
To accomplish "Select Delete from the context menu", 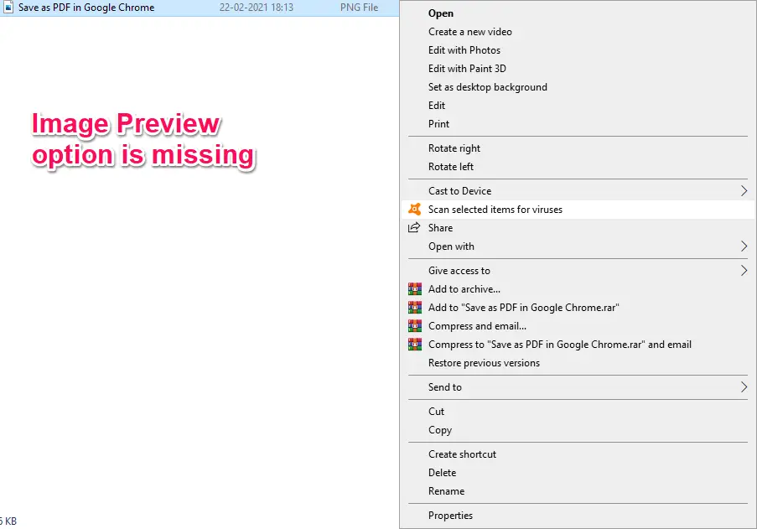I will point(578,472).
